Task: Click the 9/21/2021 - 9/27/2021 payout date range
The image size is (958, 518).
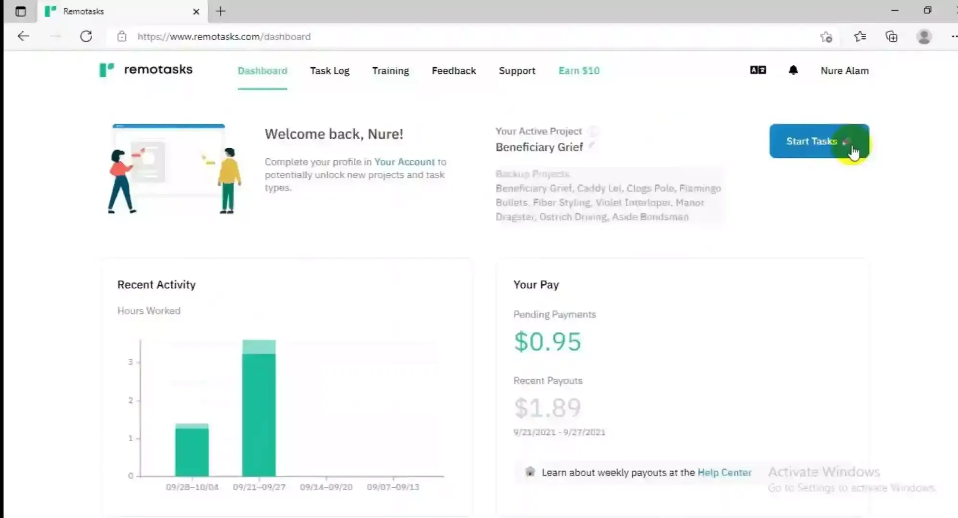Action: coord(559,432)
